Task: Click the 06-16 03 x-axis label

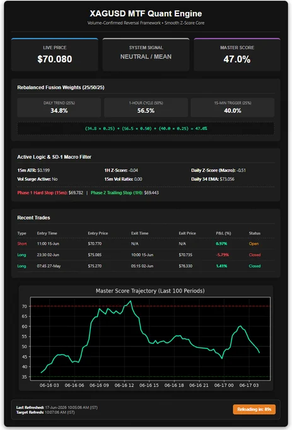Action: pyautogui.click(x=49, y=385)
